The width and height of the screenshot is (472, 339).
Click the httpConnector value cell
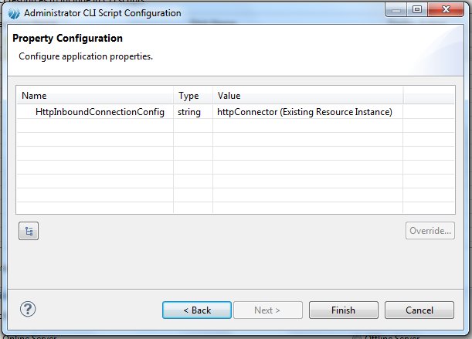(x=304, y=112)
